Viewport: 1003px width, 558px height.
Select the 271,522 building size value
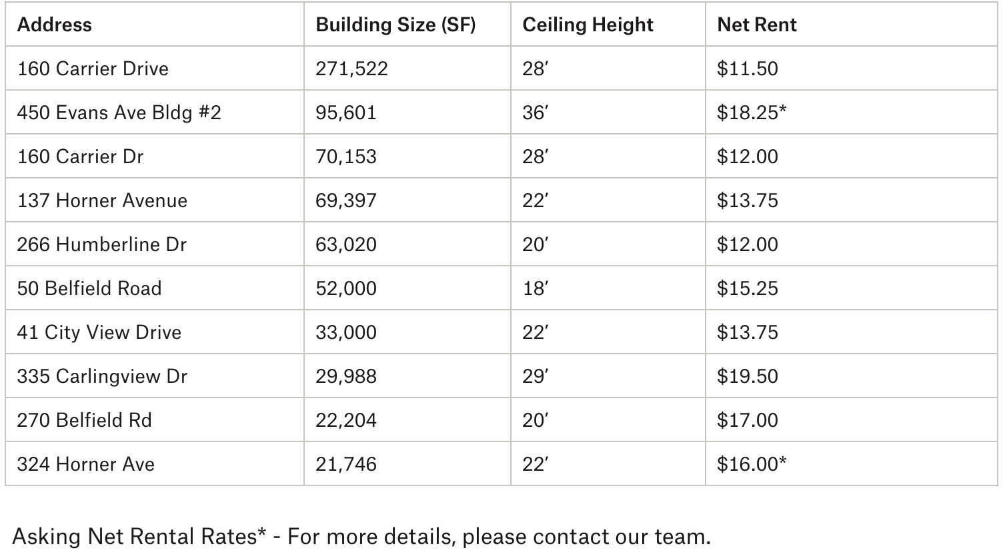(351, 69)
